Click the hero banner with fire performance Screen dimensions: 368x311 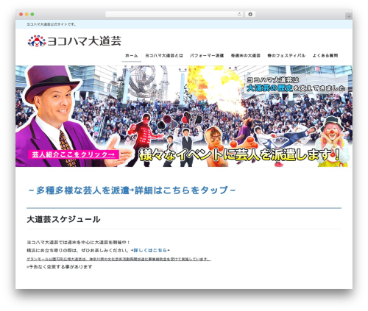184,116
